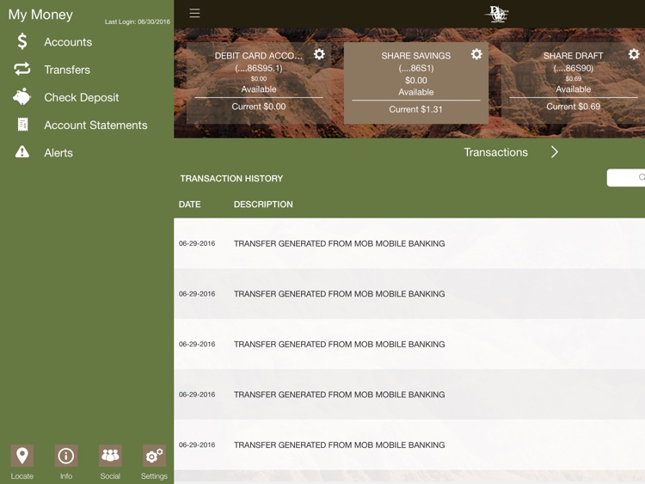This screenshot has height=484, width=645.
Task: Select the Share Draft account card
Action: [573, 83]
